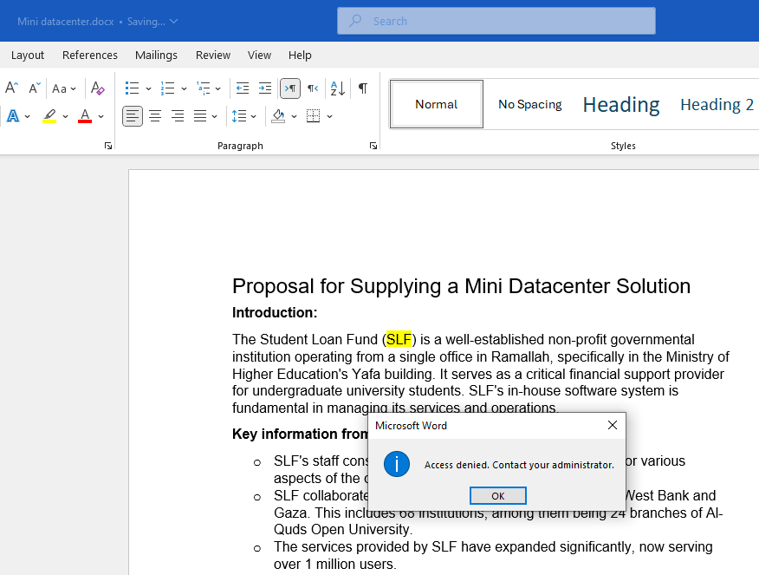Open Font dialog launcher
759x575 pixels.
(x=108, y=146)
